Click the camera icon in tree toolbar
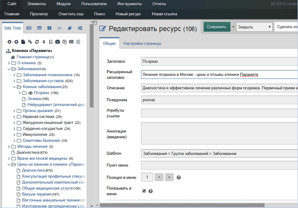The height and width of the screenshot is (208, 298). [x=58, y=42]
